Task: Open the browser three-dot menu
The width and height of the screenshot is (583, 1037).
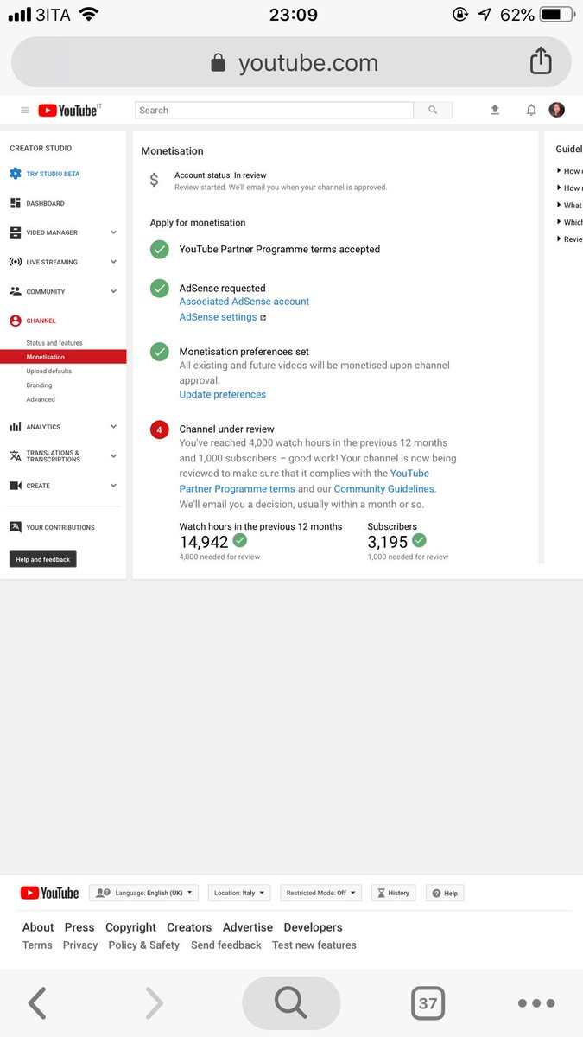Action: 535,1003
